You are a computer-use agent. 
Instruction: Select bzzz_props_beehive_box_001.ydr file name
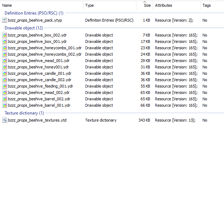[37, 41]
